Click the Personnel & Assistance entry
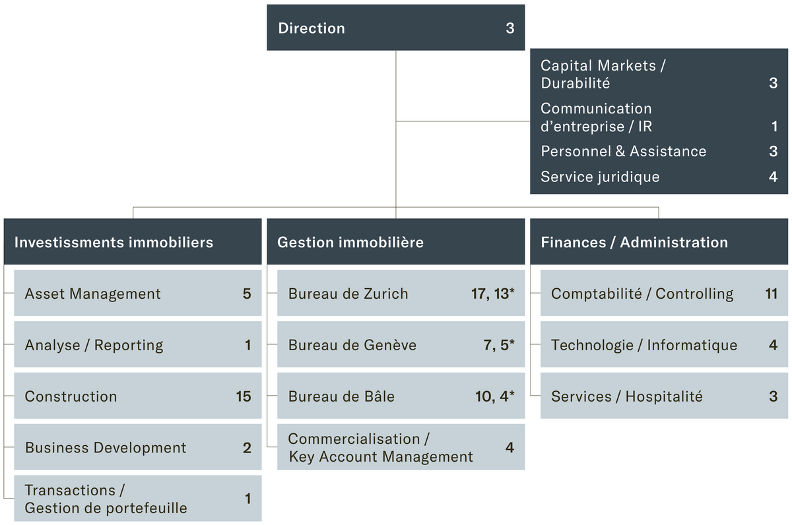Viewport: 792px width, 525px height. 659,152
